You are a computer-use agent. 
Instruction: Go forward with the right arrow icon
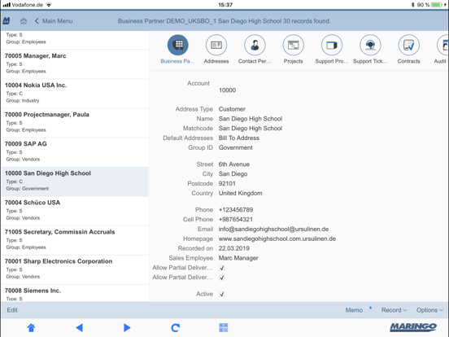pyautogui.click(x=127, y=327)
